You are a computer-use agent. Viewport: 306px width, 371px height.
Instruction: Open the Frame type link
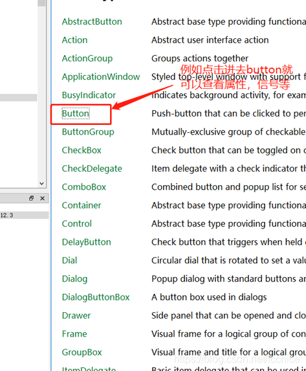[x=74, y=334]
